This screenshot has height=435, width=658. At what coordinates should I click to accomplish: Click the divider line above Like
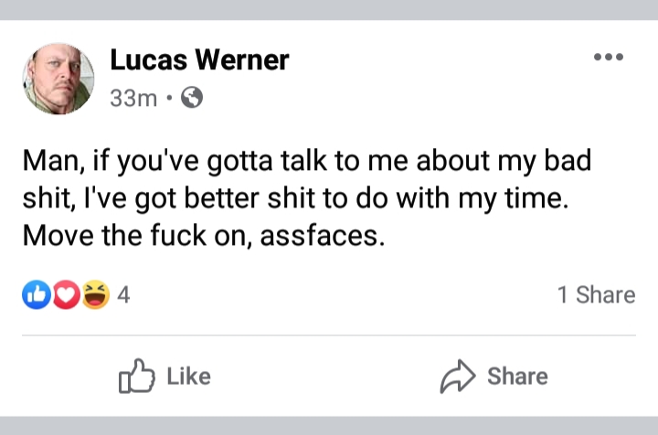[329, 335]
